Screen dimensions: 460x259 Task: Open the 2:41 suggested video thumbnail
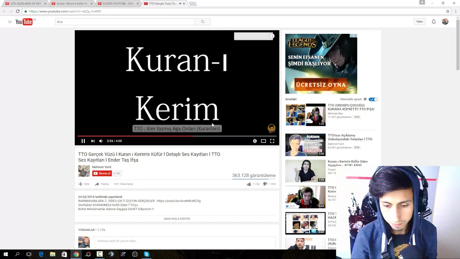tap(305, 223)
